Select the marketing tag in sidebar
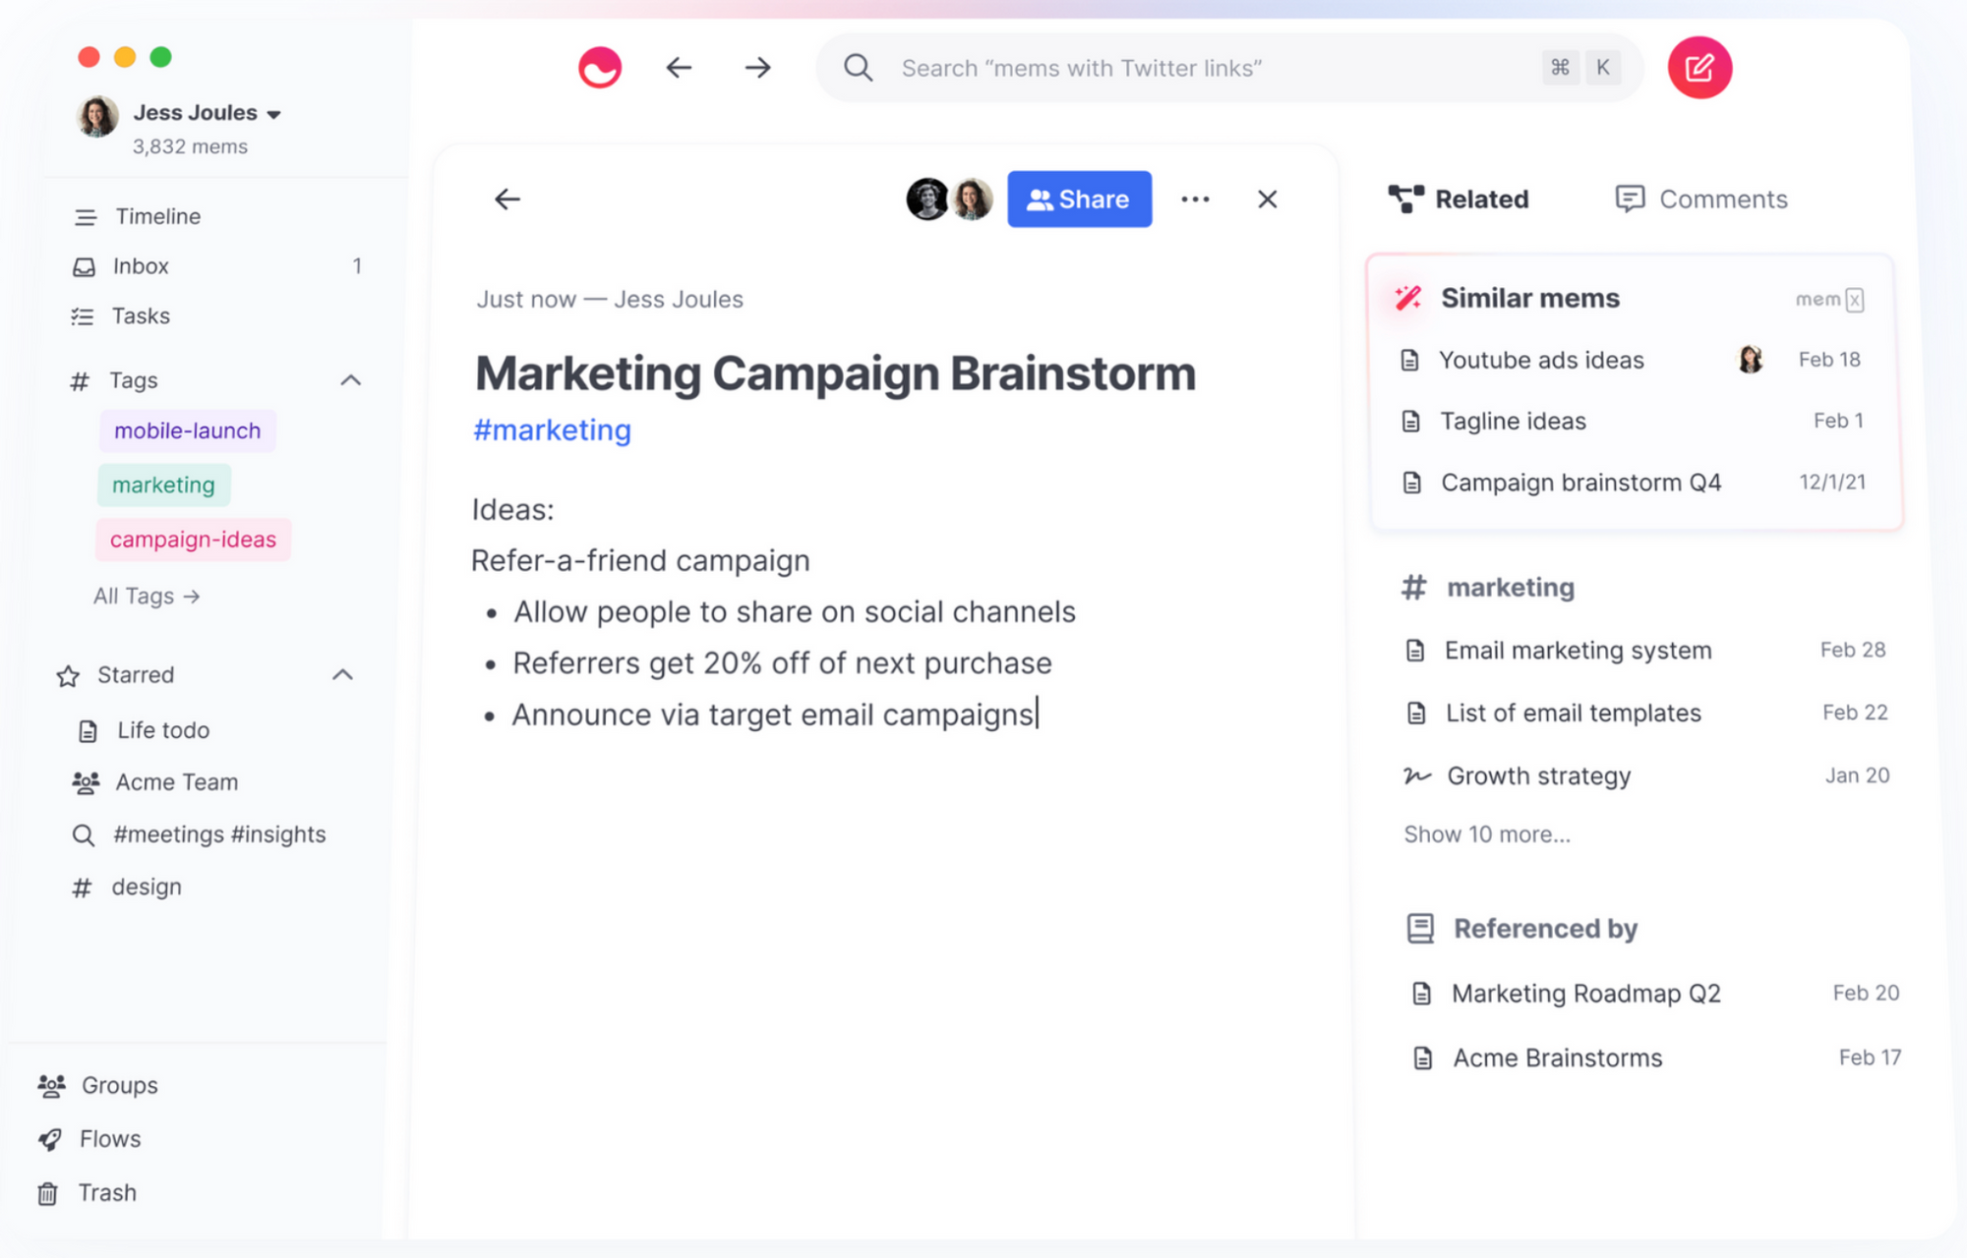 click(x=163, y=485)
